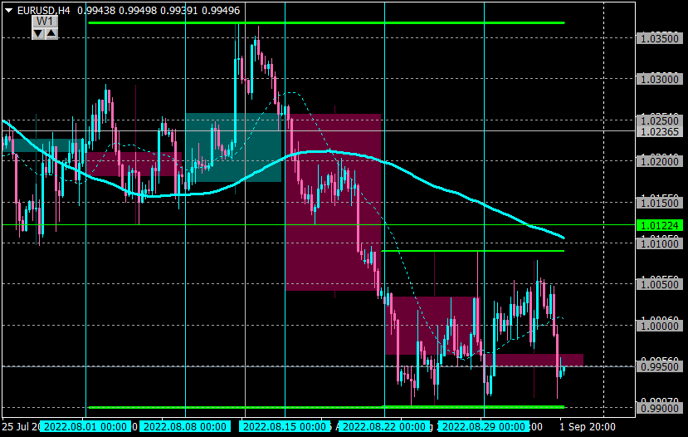Click the 1.00500 price scale label
Image resolution: width=688 pixels, height=437 pixels.
(x=660, y=284)
